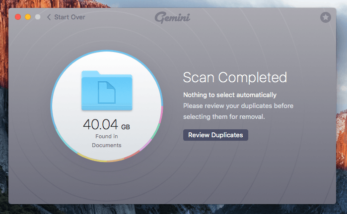Go back with Start Over
Viewport: 347px width, 214px height.
point(66,17)
